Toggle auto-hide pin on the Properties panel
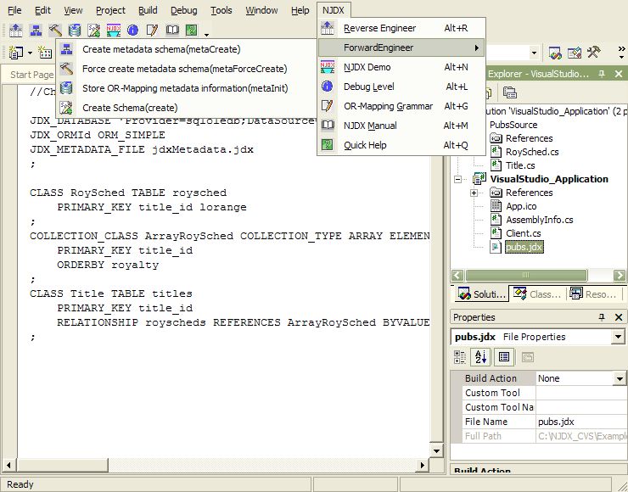 coord(601,317)
